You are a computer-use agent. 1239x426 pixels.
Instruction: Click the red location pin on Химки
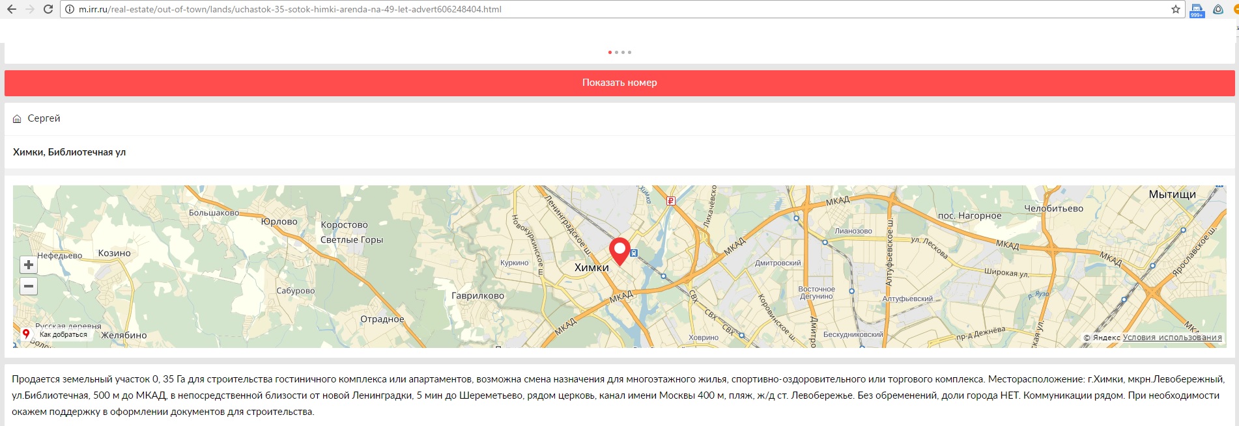[619, 250]
